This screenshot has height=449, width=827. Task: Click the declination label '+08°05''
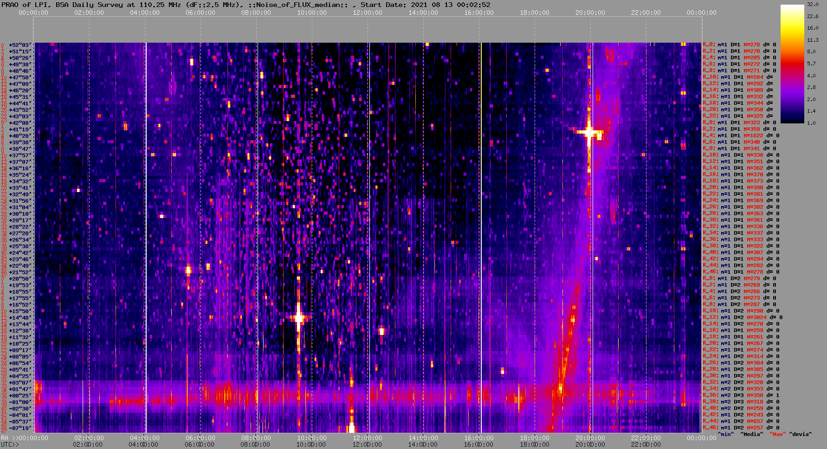coord(19,357)
